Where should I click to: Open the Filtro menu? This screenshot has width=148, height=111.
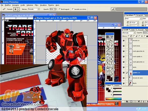point(36,5)
